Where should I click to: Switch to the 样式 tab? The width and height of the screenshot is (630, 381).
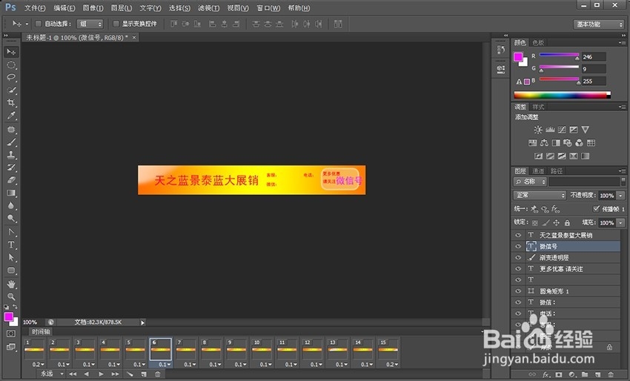tap(538, 107)
